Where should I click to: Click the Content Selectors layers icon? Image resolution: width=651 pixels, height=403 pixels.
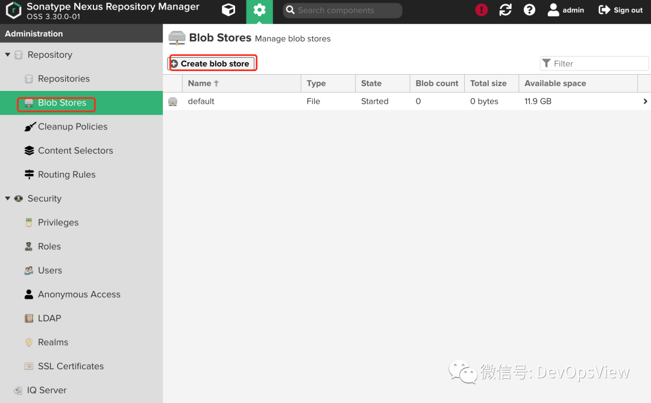[29, 151]
